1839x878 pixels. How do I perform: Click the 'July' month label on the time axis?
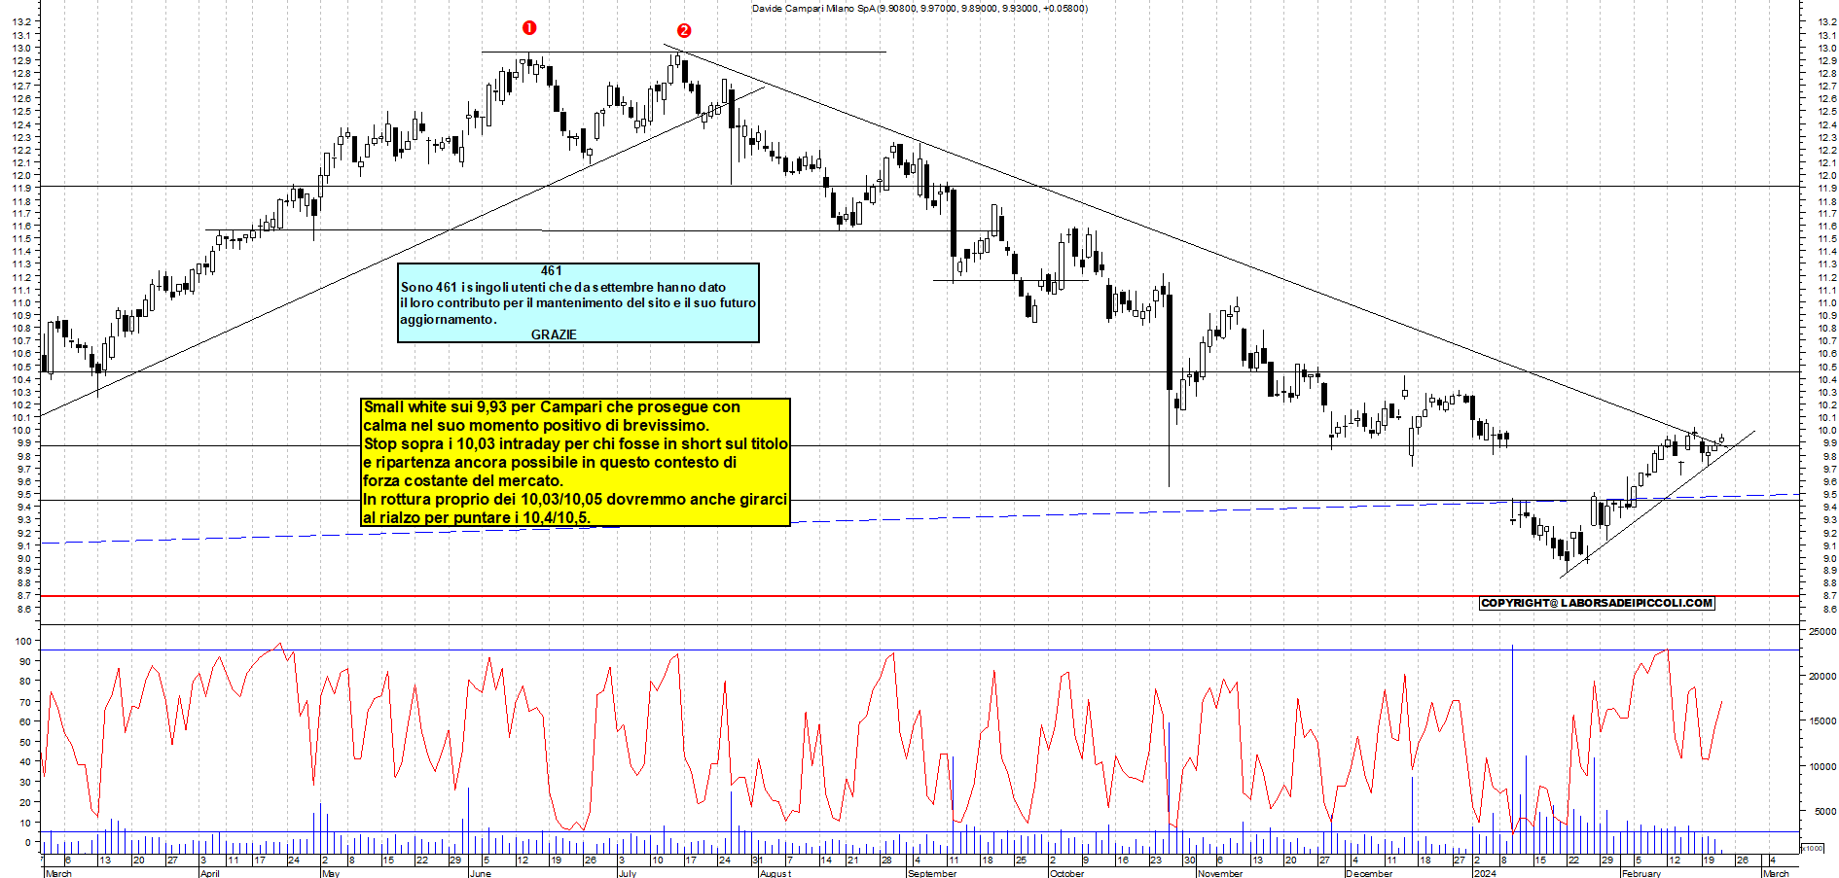[x=628, y=873]
